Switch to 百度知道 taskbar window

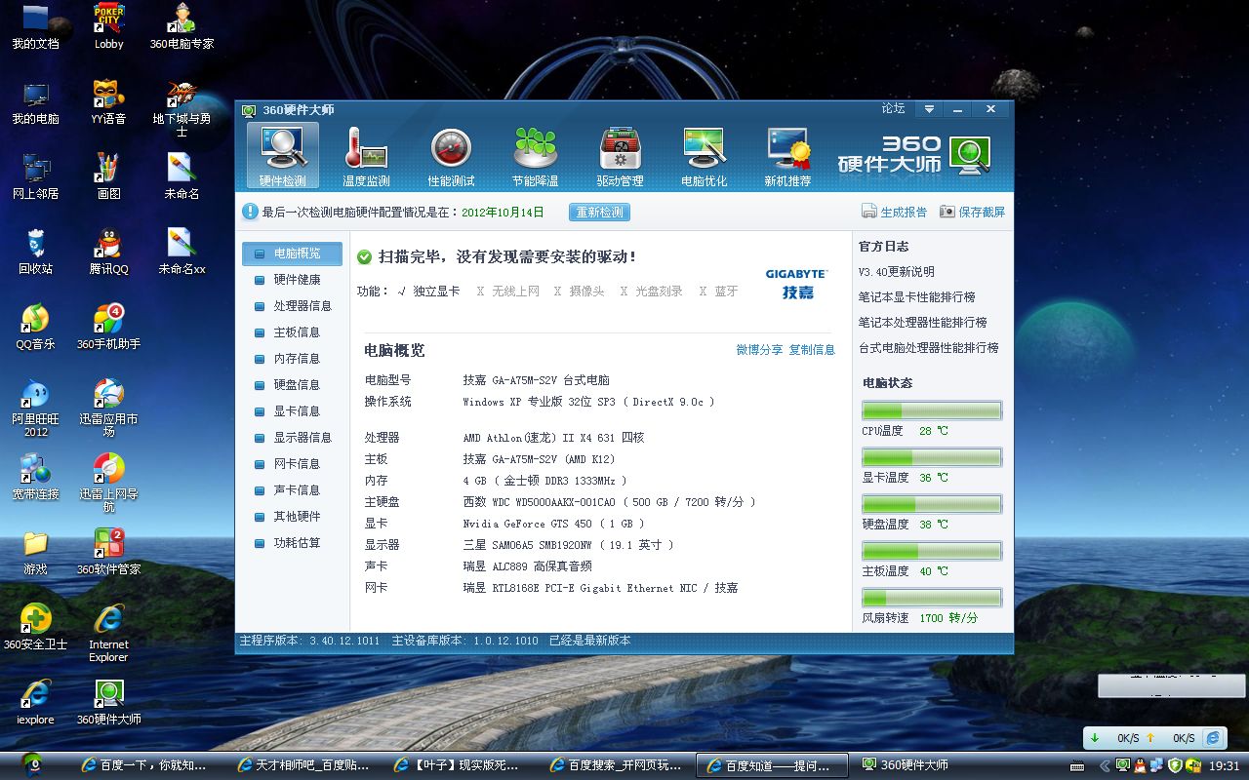click(772, 765)
